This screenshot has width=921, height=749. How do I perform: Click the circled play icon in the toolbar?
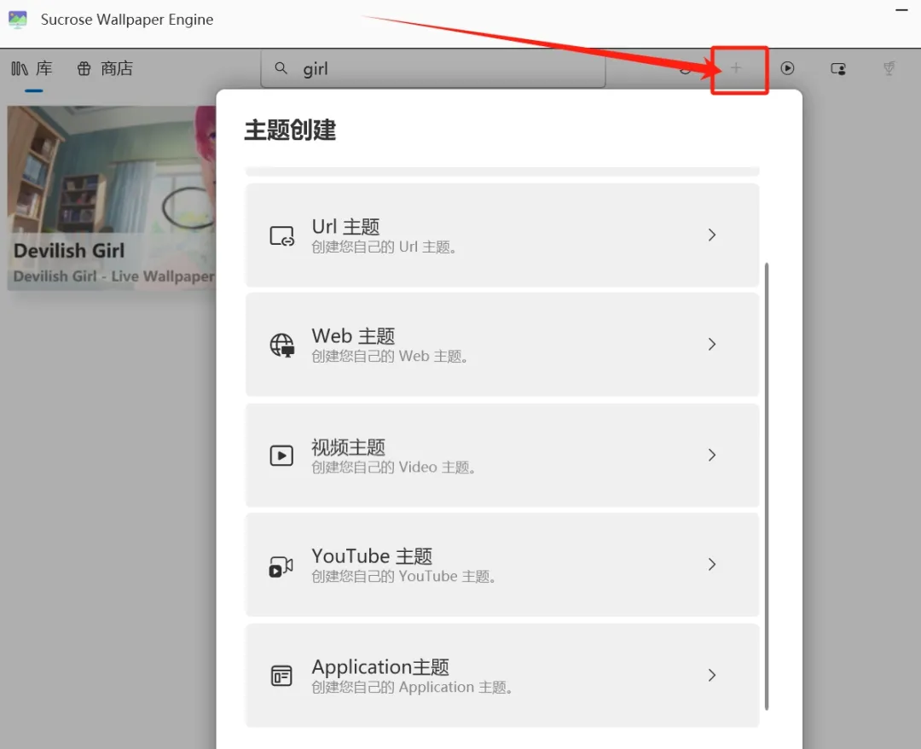pyautogui.click(x=787, y=69)
